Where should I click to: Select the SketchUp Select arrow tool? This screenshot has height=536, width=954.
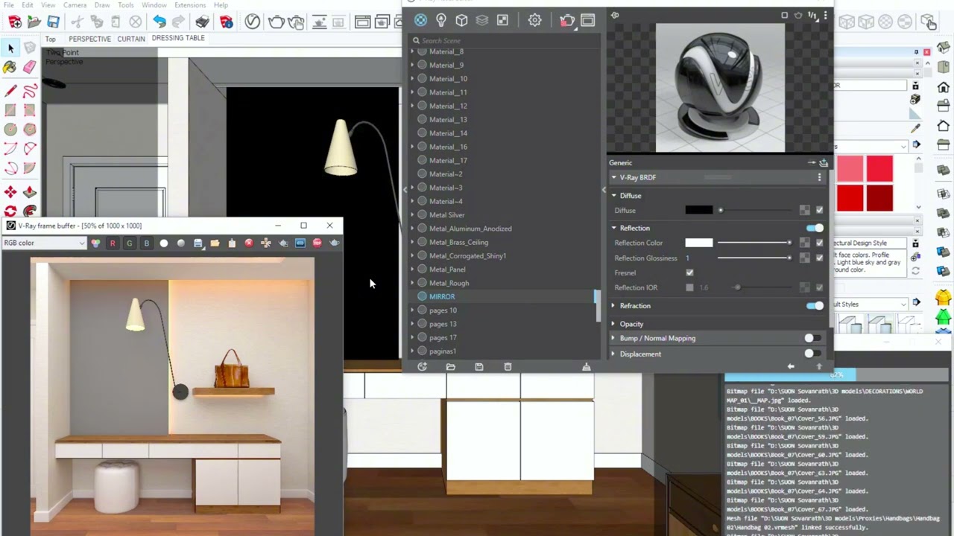(10, 48)
